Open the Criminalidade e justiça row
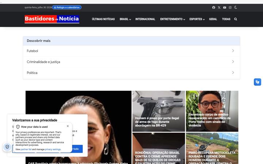Screen dimensions: 263x164 [x=131, y=62]
